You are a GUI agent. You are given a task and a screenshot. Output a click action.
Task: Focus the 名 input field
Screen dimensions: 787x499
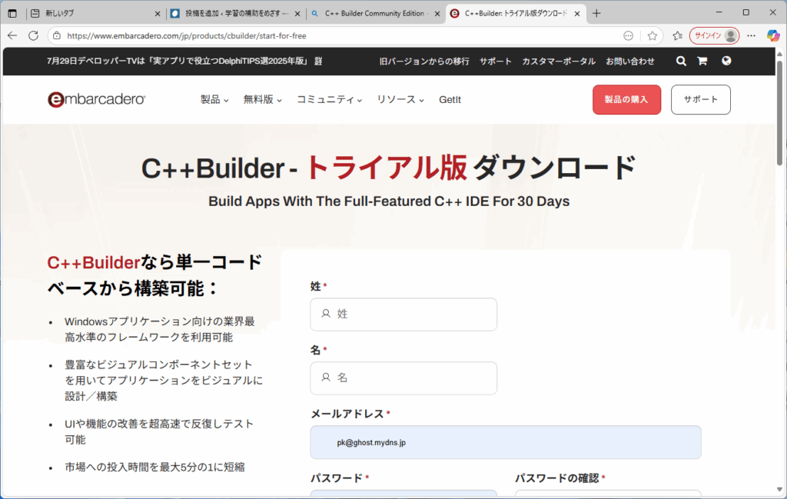[x=403, y=378]
